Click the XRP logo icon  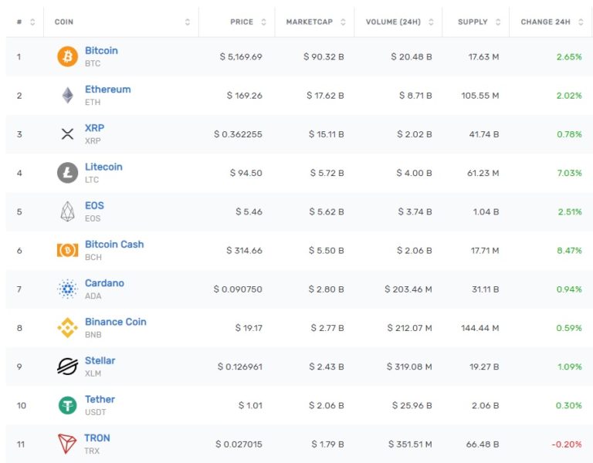[x=67, y=133]
